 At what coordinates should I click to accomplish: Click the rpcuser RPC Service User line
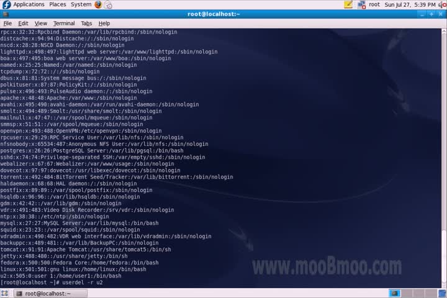tap(92, 137)
